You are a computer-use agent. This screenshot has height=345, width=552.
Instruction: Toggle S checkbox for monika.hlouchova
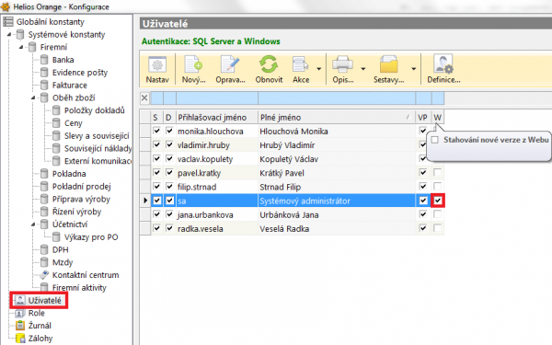pyautogui.click(x=156, y=131)
